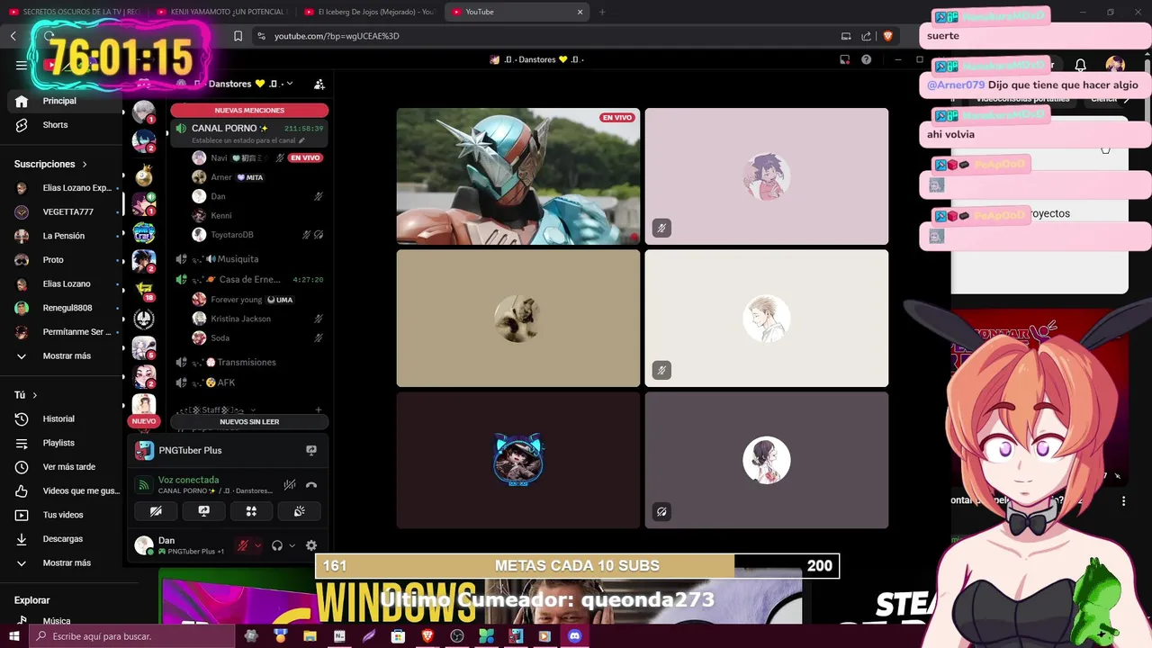Viewport: 1152px width, 648px height.
Task: Open the Historial history icon
Action: (22, 419)
